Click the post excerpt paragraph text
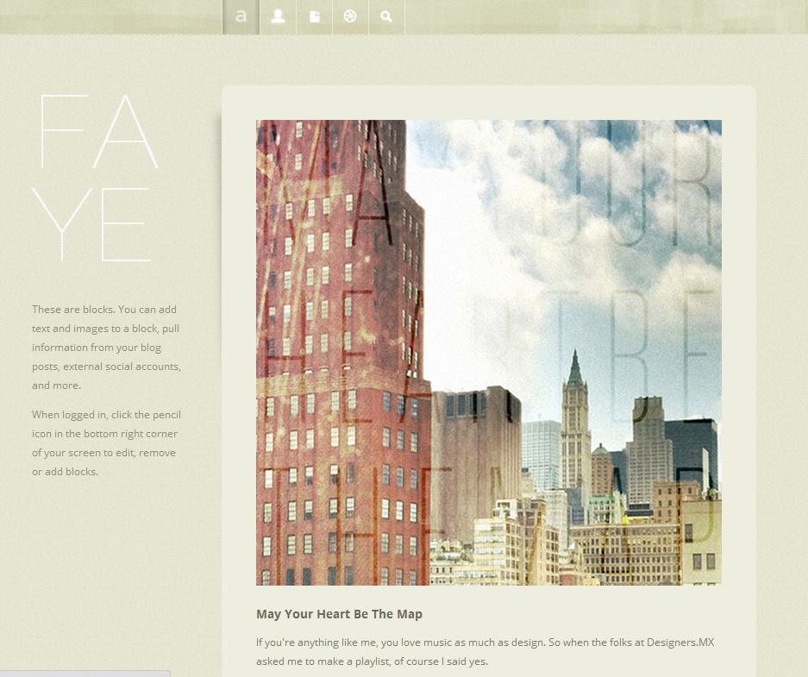Image resolution: width=808 pixels, height=677 pixels. click(483, 652)
